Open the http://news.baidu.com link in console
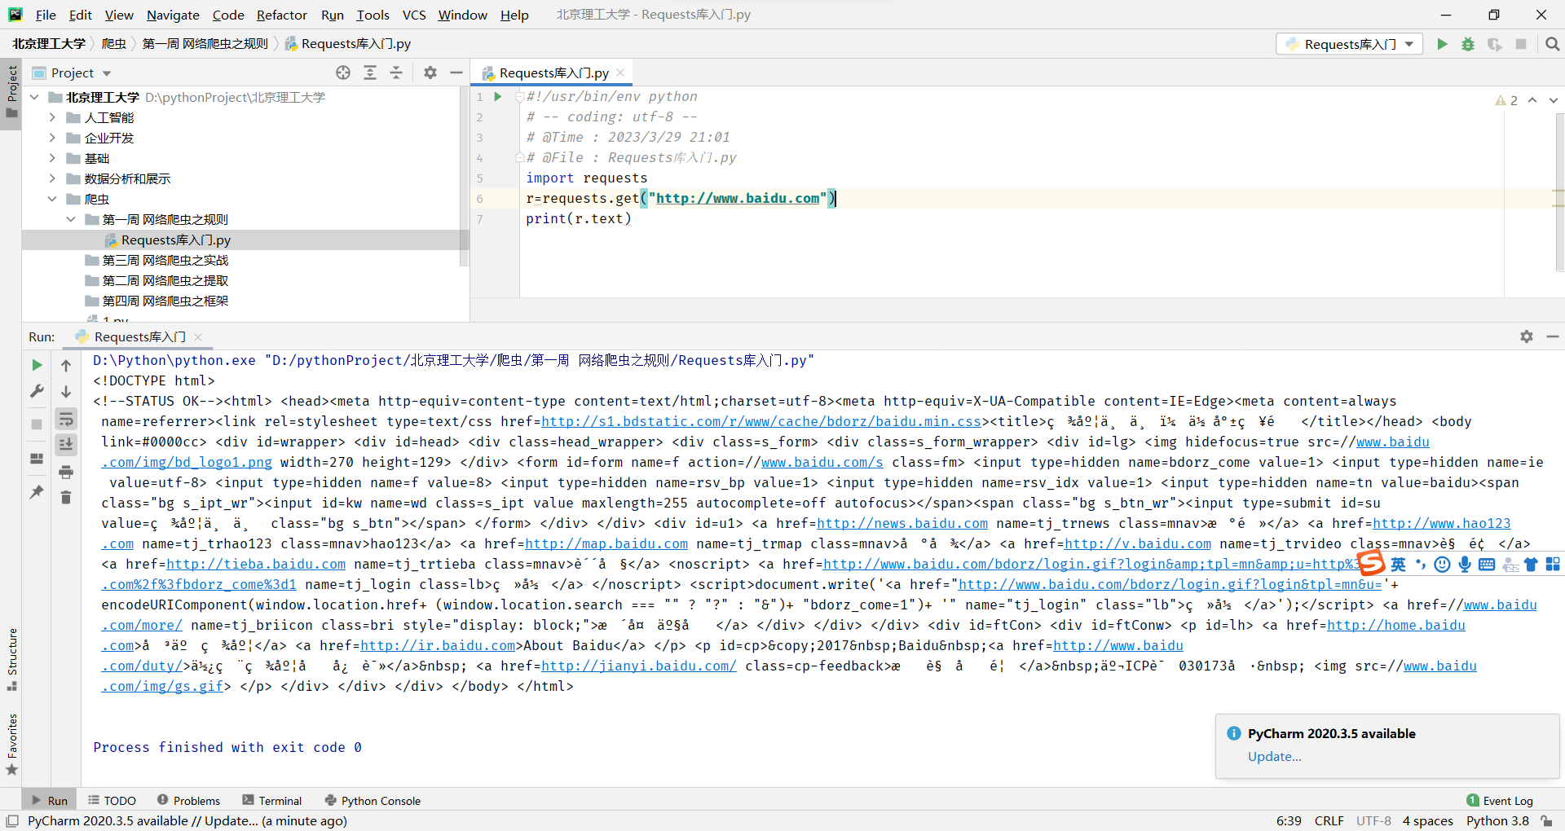1565x831 pixels. click(x=902, y=523)
